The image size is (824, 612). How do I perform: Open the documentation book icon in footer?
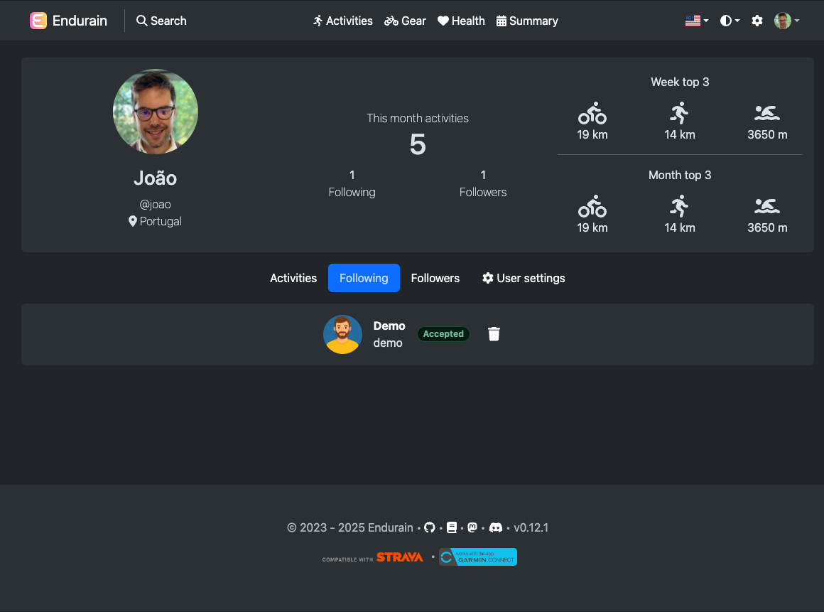click(x=451, y=527)
